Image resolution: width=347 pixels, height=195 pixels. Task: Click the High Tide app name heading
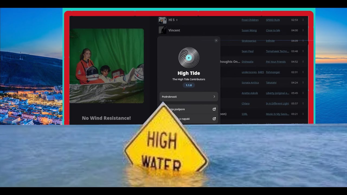(189, 73)
